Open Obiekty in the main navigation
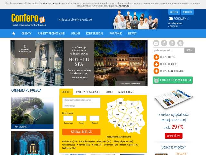Viewport: 206px width, 155px height. pyautogui.click(x=26, y=34)
